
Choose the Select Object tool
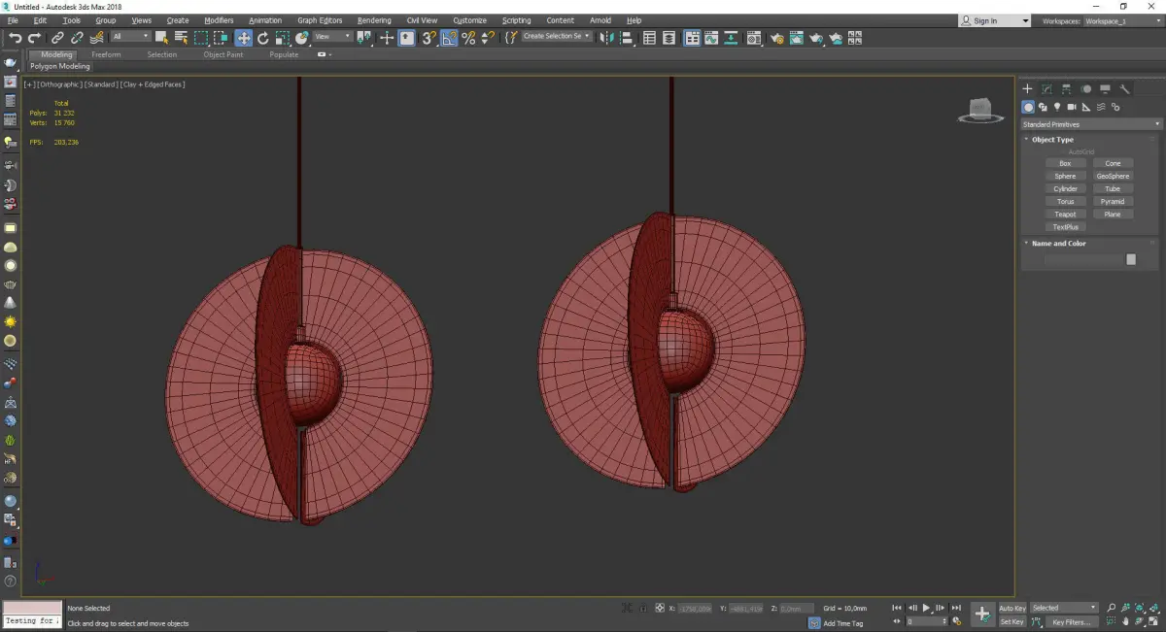161,38
